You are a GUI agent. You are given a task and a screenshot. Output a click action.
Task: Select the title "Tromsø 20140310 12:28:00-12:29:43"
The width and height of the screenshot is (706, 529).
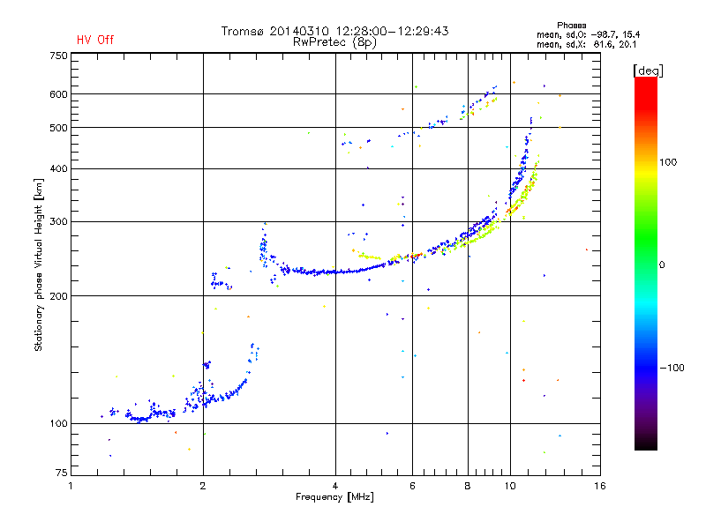click(x=334, y=31)
